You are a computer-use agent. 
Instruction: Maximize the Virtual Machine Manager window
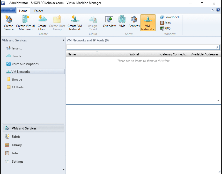click(202, 4)
